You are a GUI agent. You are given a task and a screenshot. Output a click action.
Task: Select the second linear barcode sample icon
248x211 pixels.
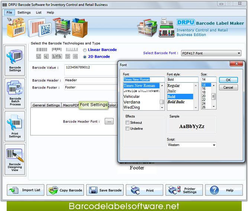pyautogui.click(x=57, y=49)
